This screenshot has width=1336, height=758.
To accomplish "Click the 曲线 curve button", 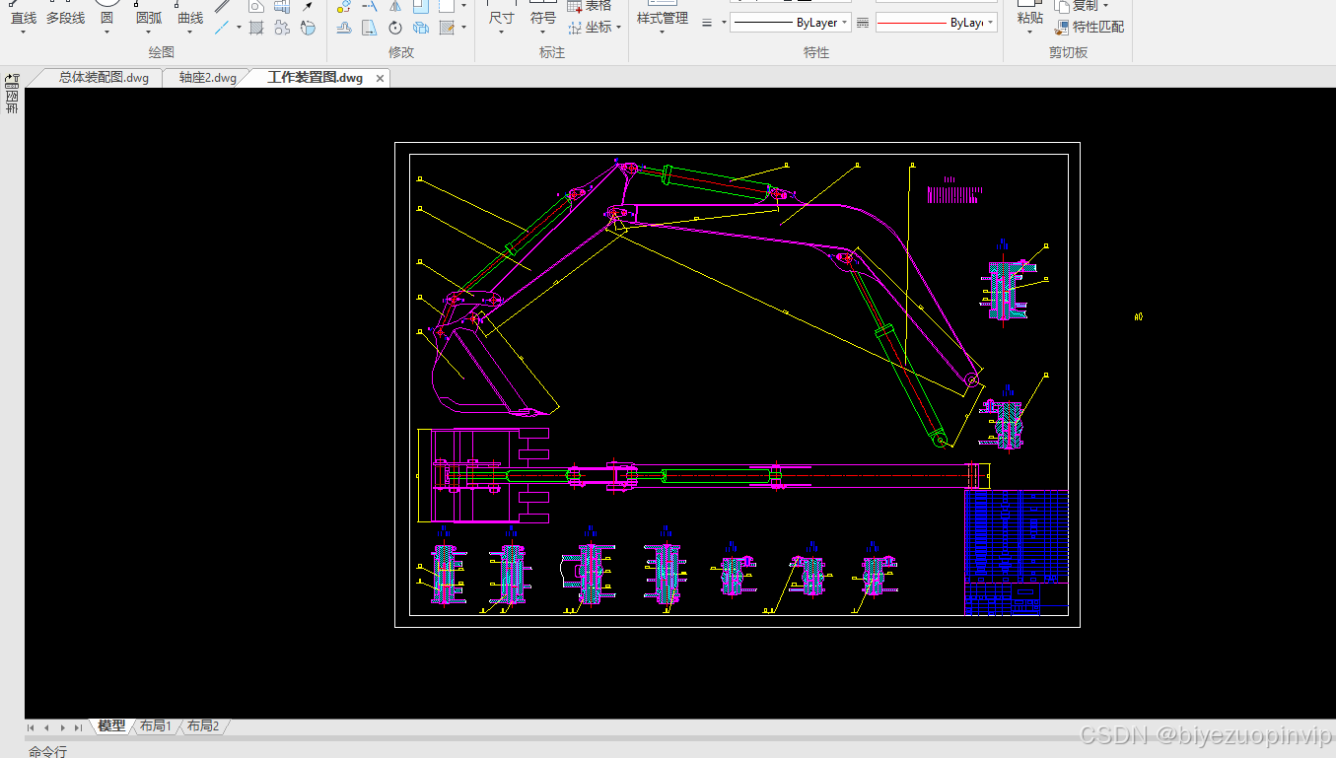I will coord(189,18).
